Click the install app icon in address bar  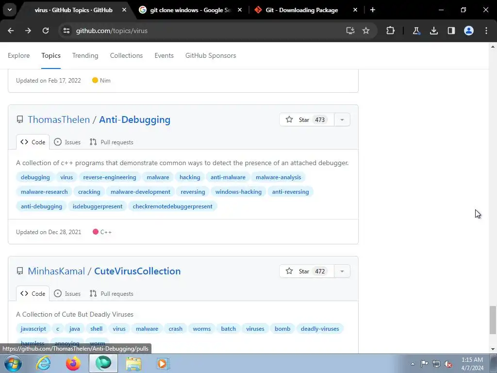click(x=350, y=31)
